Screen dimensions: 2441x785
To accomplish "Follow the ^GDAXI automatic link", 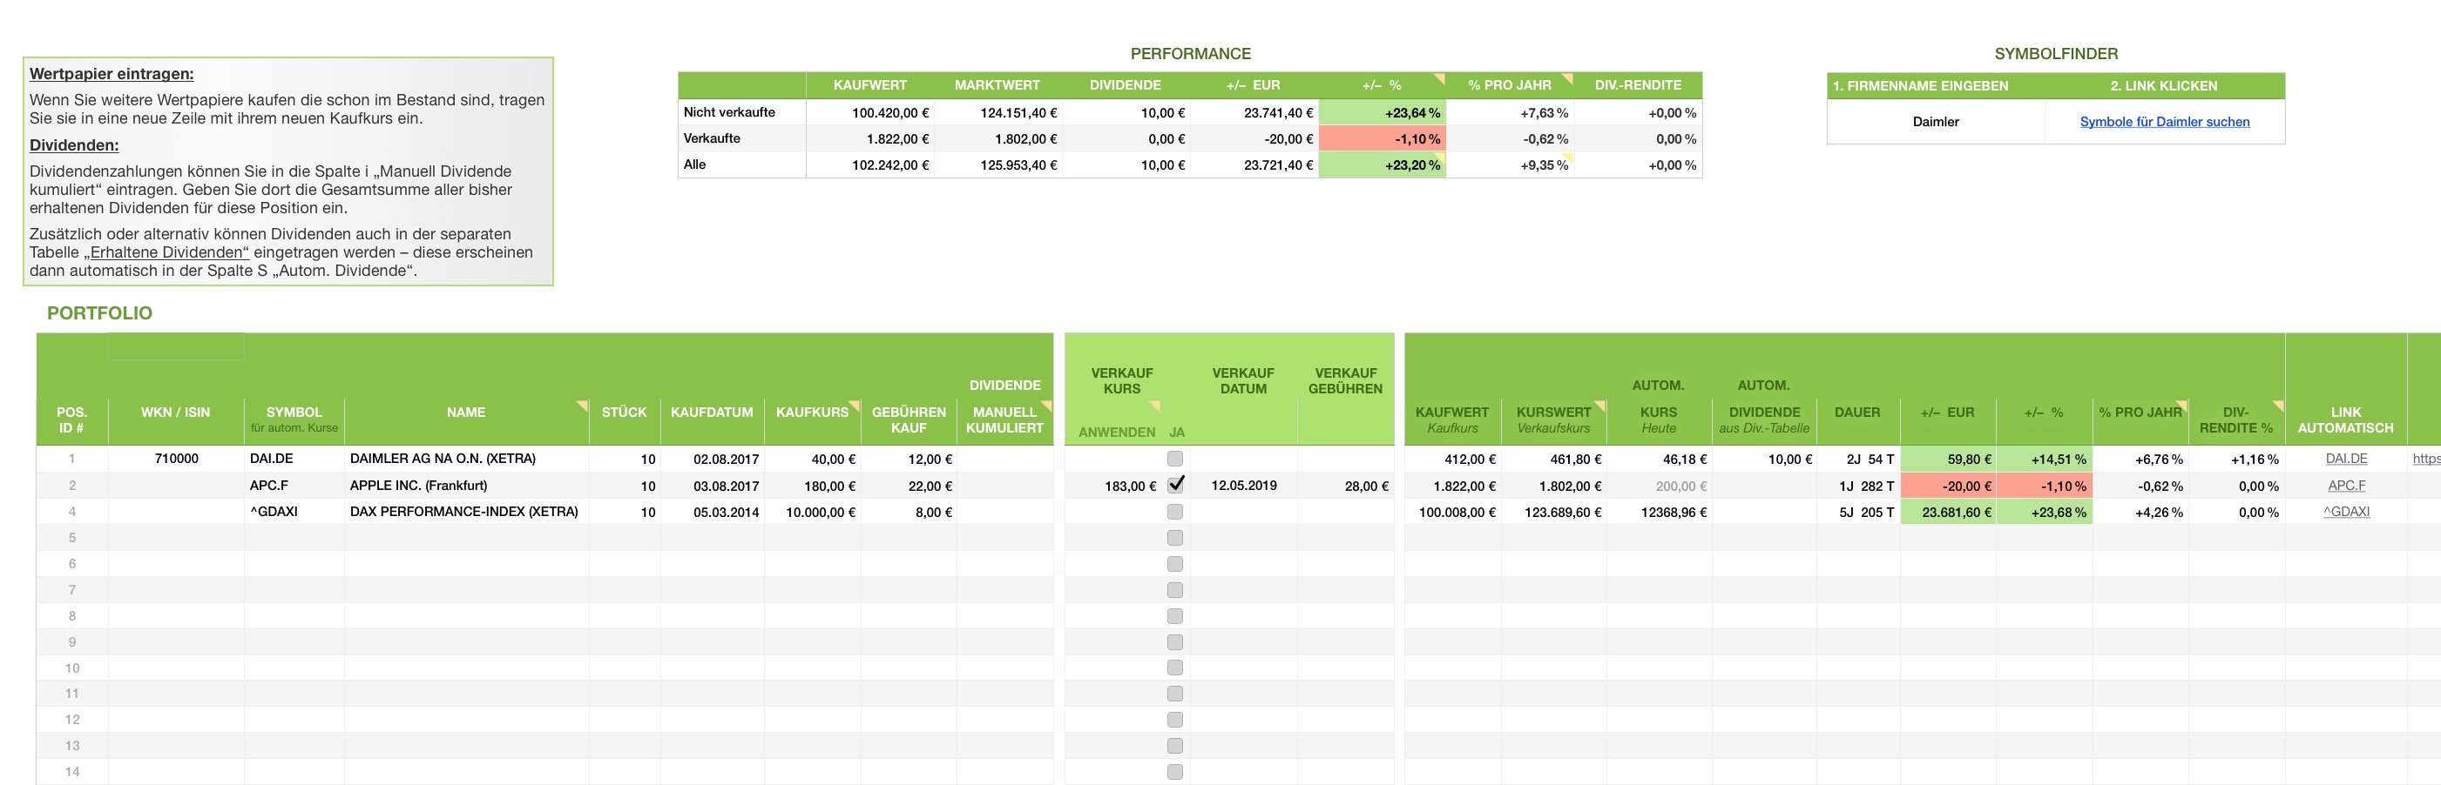I will click(2346, 512).
